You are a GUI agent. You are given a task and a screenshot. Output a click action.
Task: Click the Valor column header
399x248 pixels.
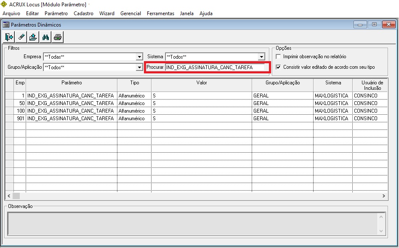pos(202,85)
